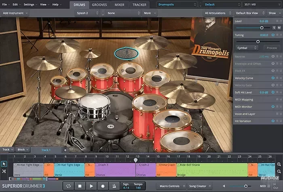Click the master volume slider knob
This screenshot has width=283, height=192.
246,186
